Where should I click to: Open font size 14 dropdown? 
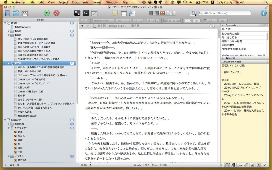138,21
